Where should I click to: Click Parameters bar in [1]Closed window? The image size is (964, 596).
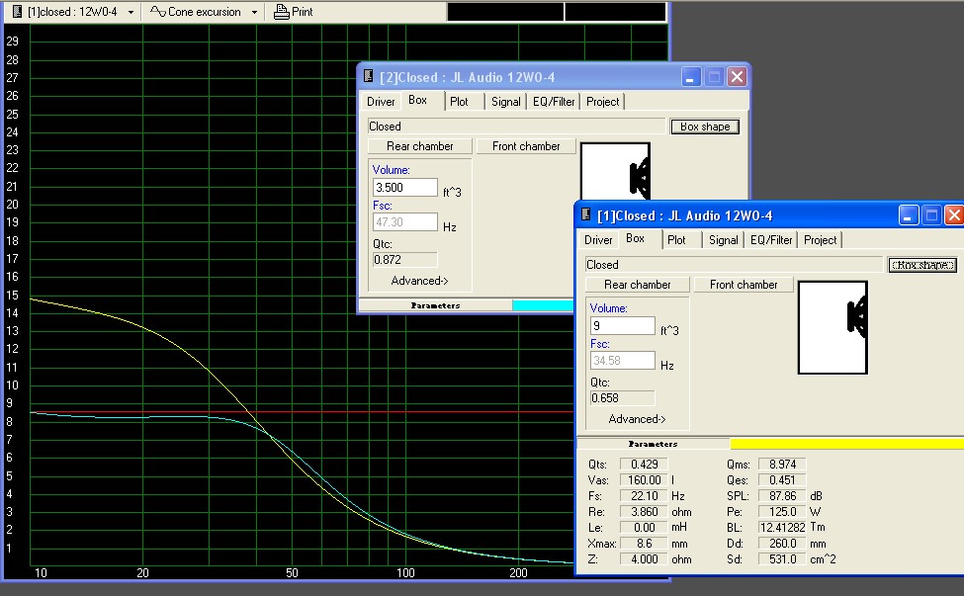[653, 444]
